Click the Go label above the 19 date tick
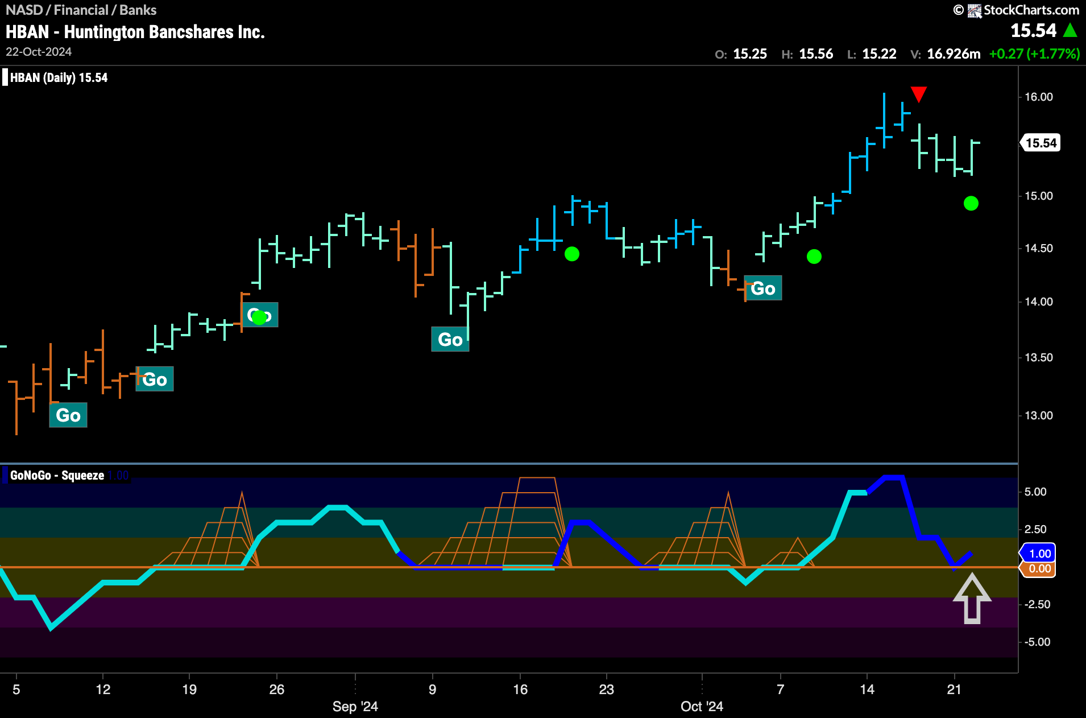This screenshot has height=718, width=1086. point(155,379)
